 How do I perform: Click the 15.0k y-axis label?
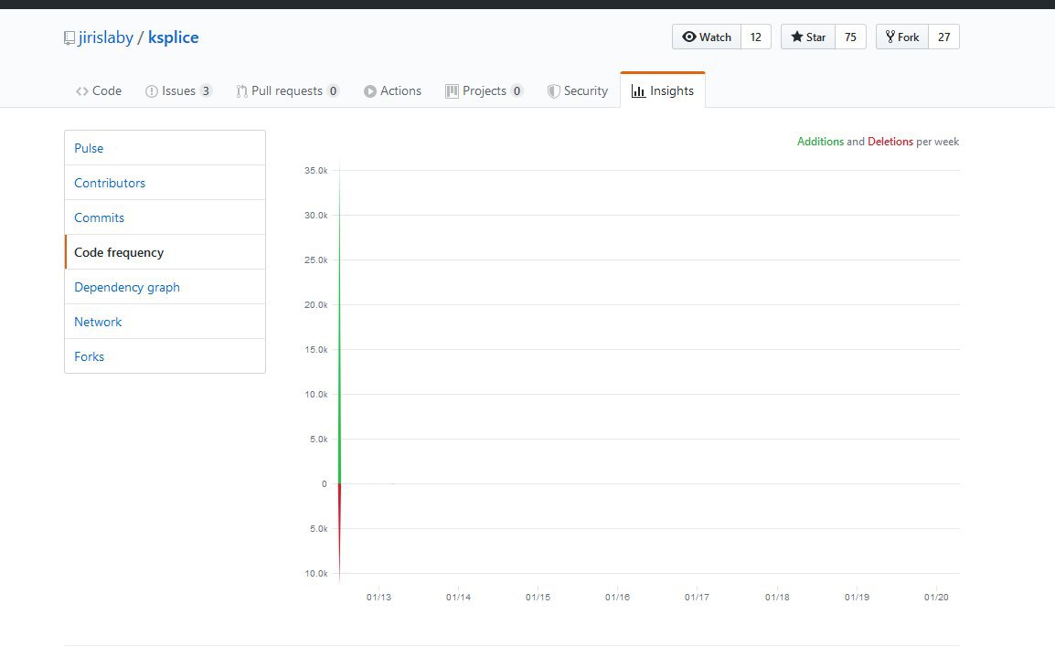pyautogui.click(x=315, y=350)
